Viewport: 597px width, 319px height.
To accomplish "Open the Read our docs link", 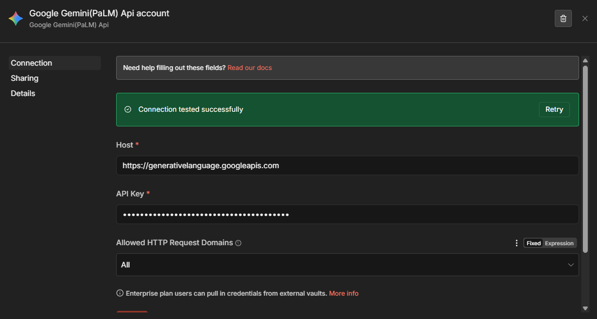I will tap(250, 68).
